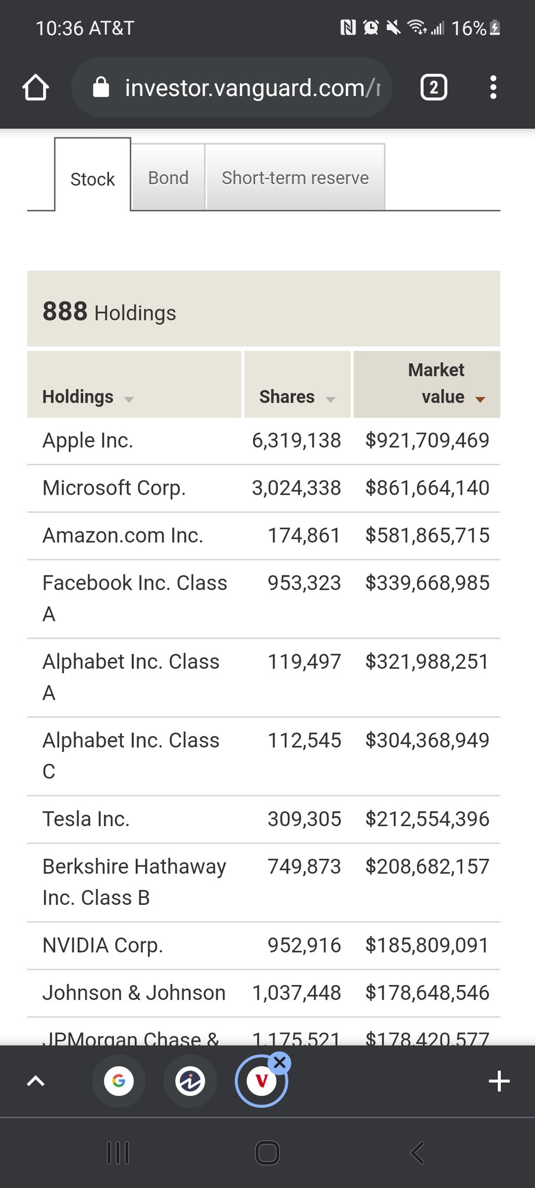Open Android recent apps button
Image resolution: width=535 pixels, height=1188 pixels.
click(118, 1153)
